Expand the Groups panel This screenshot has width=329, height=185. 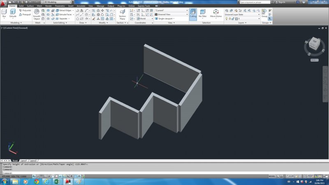[266, 23]
